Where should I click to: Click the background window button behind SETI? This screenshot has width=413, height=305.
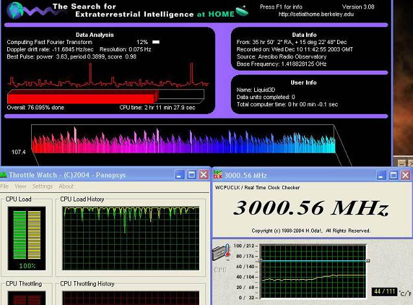tap(401, 163)
